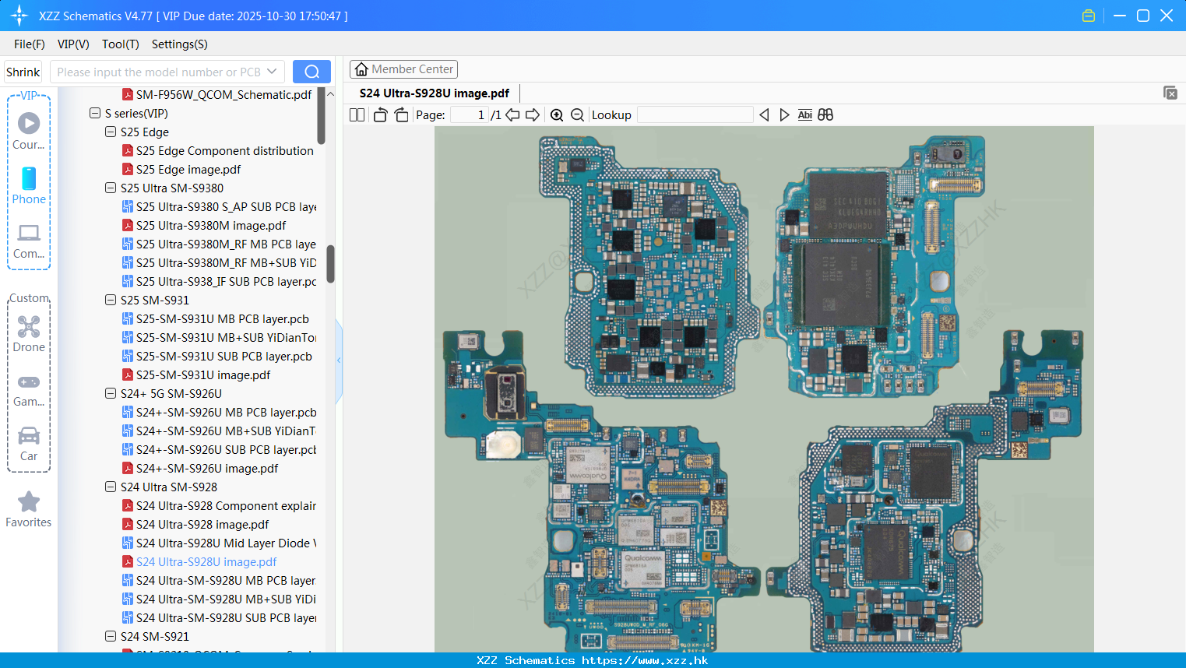The width and height of the screenshot is (1186, 668).
Task: Collapse the S24 Ultra SM-S928 folder
Action: point(111,487)
